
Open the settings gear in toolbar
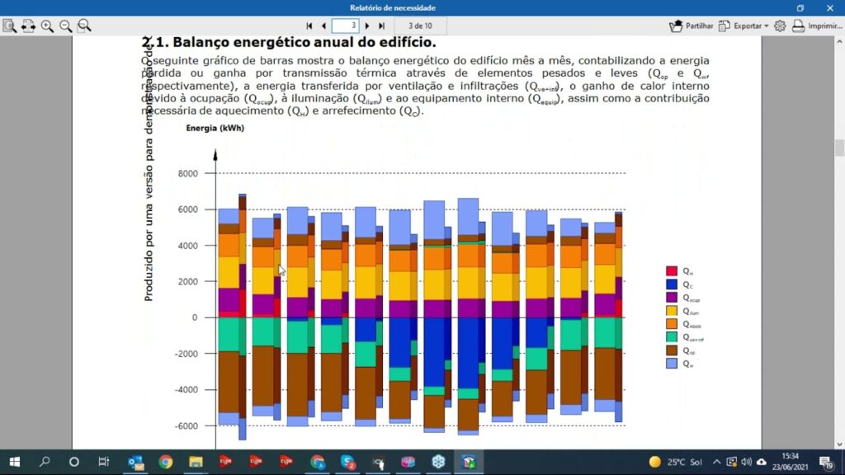pyautogui.click(x=780, y=26)
